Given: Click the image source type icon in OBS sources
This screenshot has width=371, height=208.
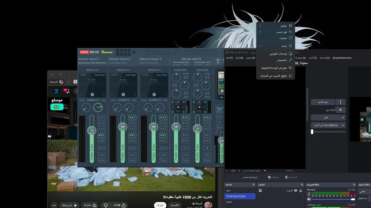Looking at the screenshot, I should tap(260, 190).
